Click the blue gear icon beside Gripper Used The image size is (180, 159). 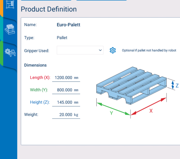point(113,50)
